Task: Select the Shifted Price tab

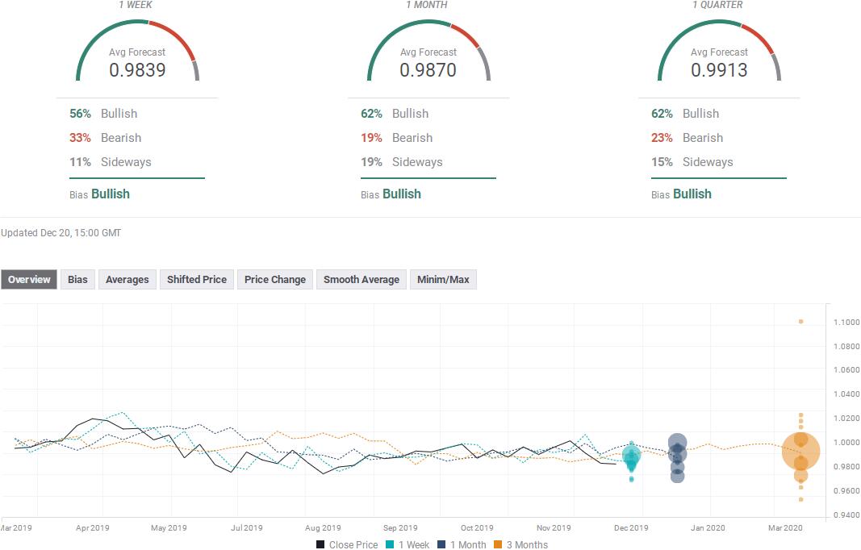Action: [197, 279]
